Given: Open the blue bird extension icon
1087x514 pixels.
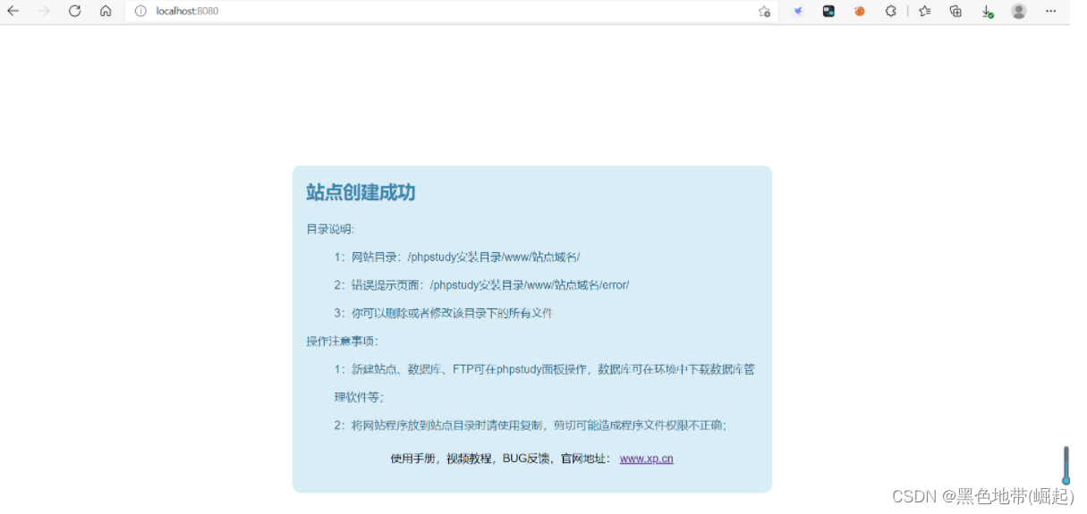Looking at the screenshot, I should click(799, 11).
